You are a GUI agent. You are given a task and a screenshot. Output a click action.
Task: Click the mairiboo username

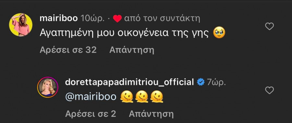[x=59, y=18]
